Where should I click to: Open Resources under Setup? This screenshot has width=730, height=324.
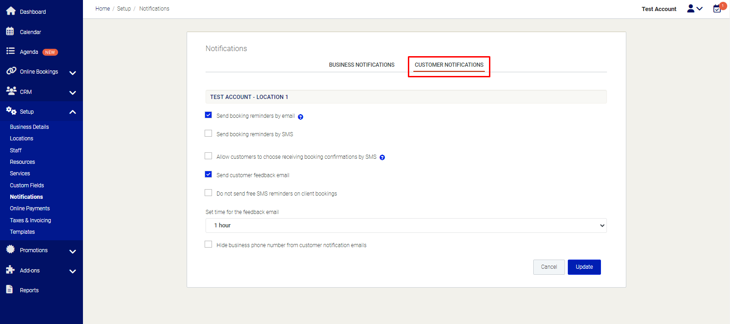23,162
